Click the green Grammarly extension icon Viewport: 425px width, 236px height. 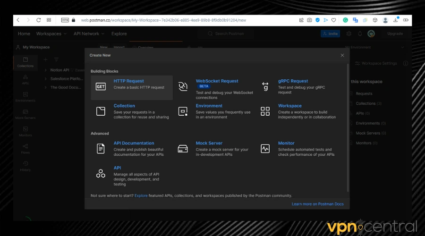pos(345,20)
